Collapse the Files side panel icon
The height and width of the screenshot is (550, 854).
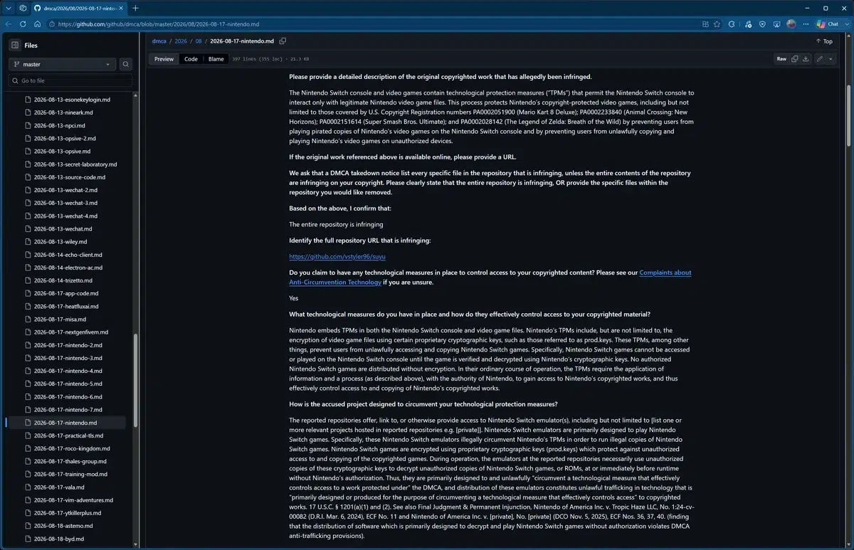pyautogui.click(x=15, y=45)
